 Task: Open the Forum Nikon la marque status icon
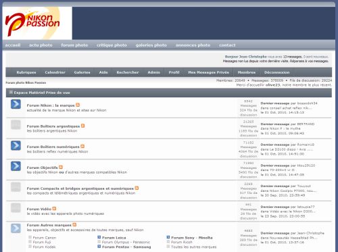(x=16, y=104)
